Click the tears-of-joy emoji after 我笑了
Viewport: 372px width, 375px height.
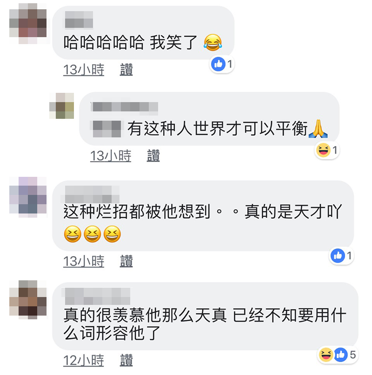click(x=213, y=43)
